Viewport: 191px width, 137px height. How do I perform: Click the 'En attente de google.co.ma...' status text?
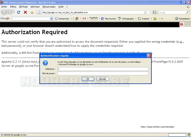pyautogui.click(x=14, y=135)
